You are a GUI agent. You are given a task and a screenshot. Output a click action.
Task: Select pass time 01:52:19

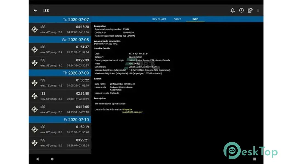click(83, 127)
